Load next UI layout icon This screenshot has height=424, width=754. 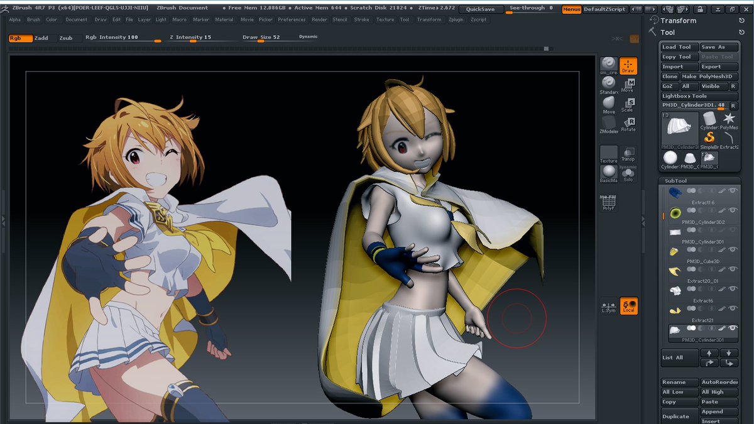pyautogui.click(x=683, y=9)
